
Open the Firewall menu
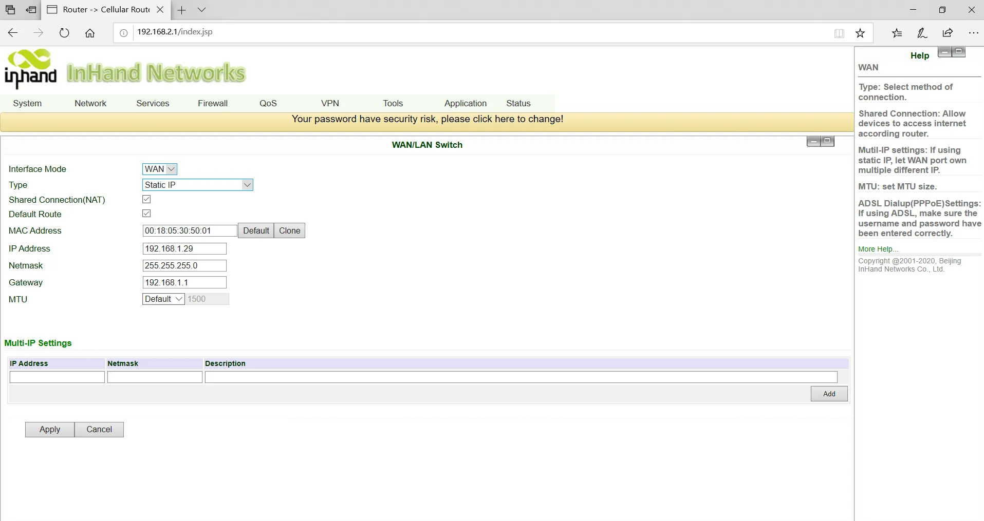[x=213, y=103]
